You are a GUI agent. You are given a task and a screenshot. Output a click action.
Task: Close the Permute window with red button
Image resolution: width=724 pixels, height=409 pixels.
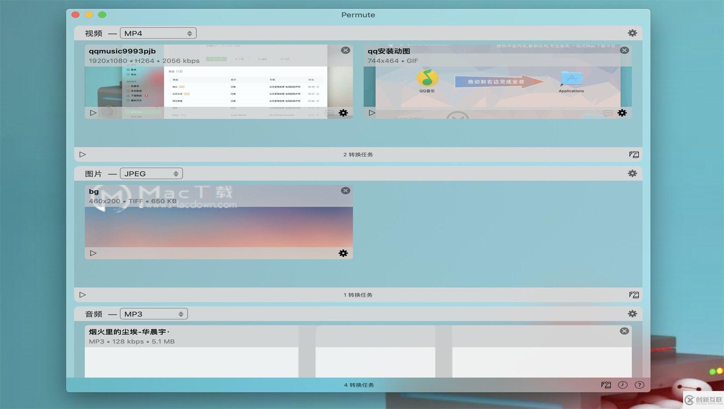click(x=75, y=15)
